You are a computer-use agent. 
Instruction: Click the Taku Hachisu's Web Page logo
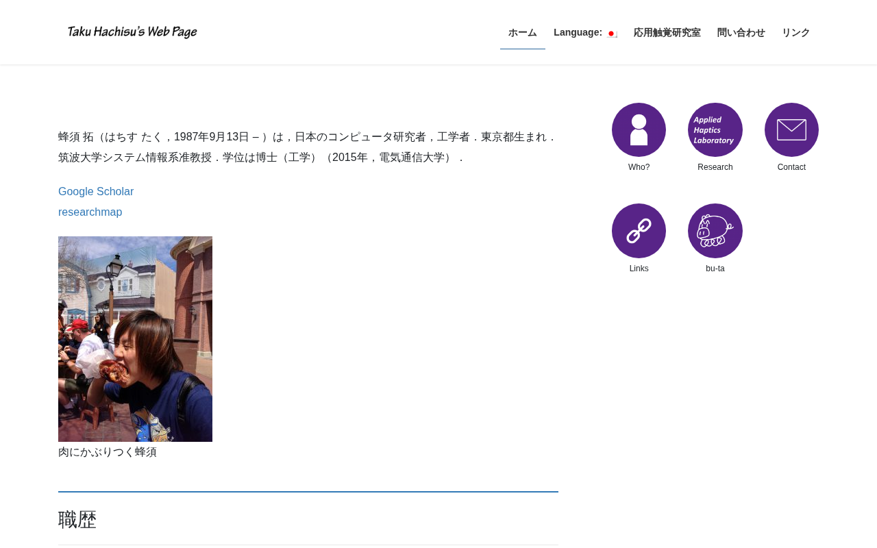(x=132, y=32)
